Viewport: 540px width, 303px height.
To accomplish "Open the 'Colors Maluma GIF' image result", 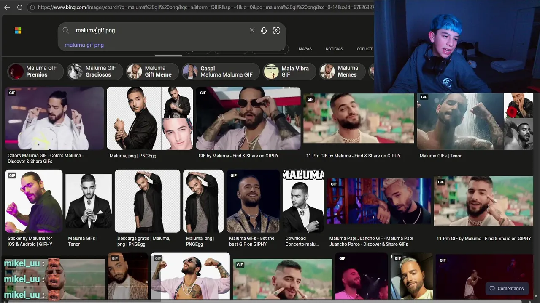I will point(54,118).
